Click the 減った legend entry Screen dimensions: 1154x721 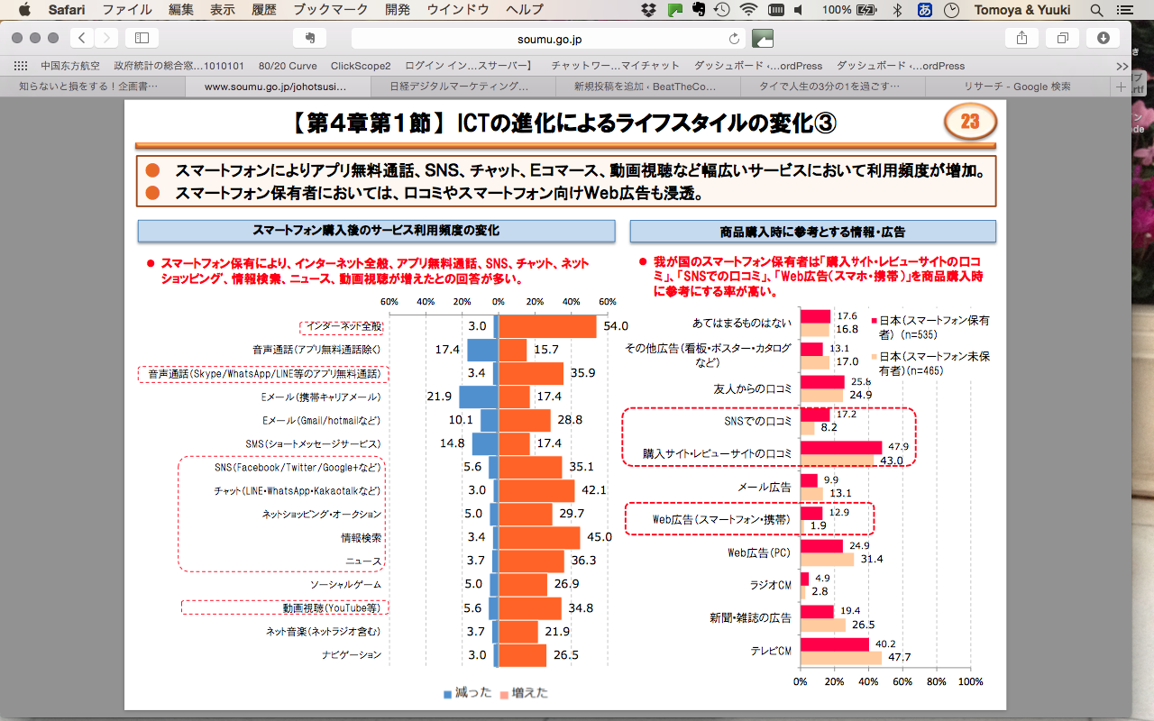[x=468, y=693]
